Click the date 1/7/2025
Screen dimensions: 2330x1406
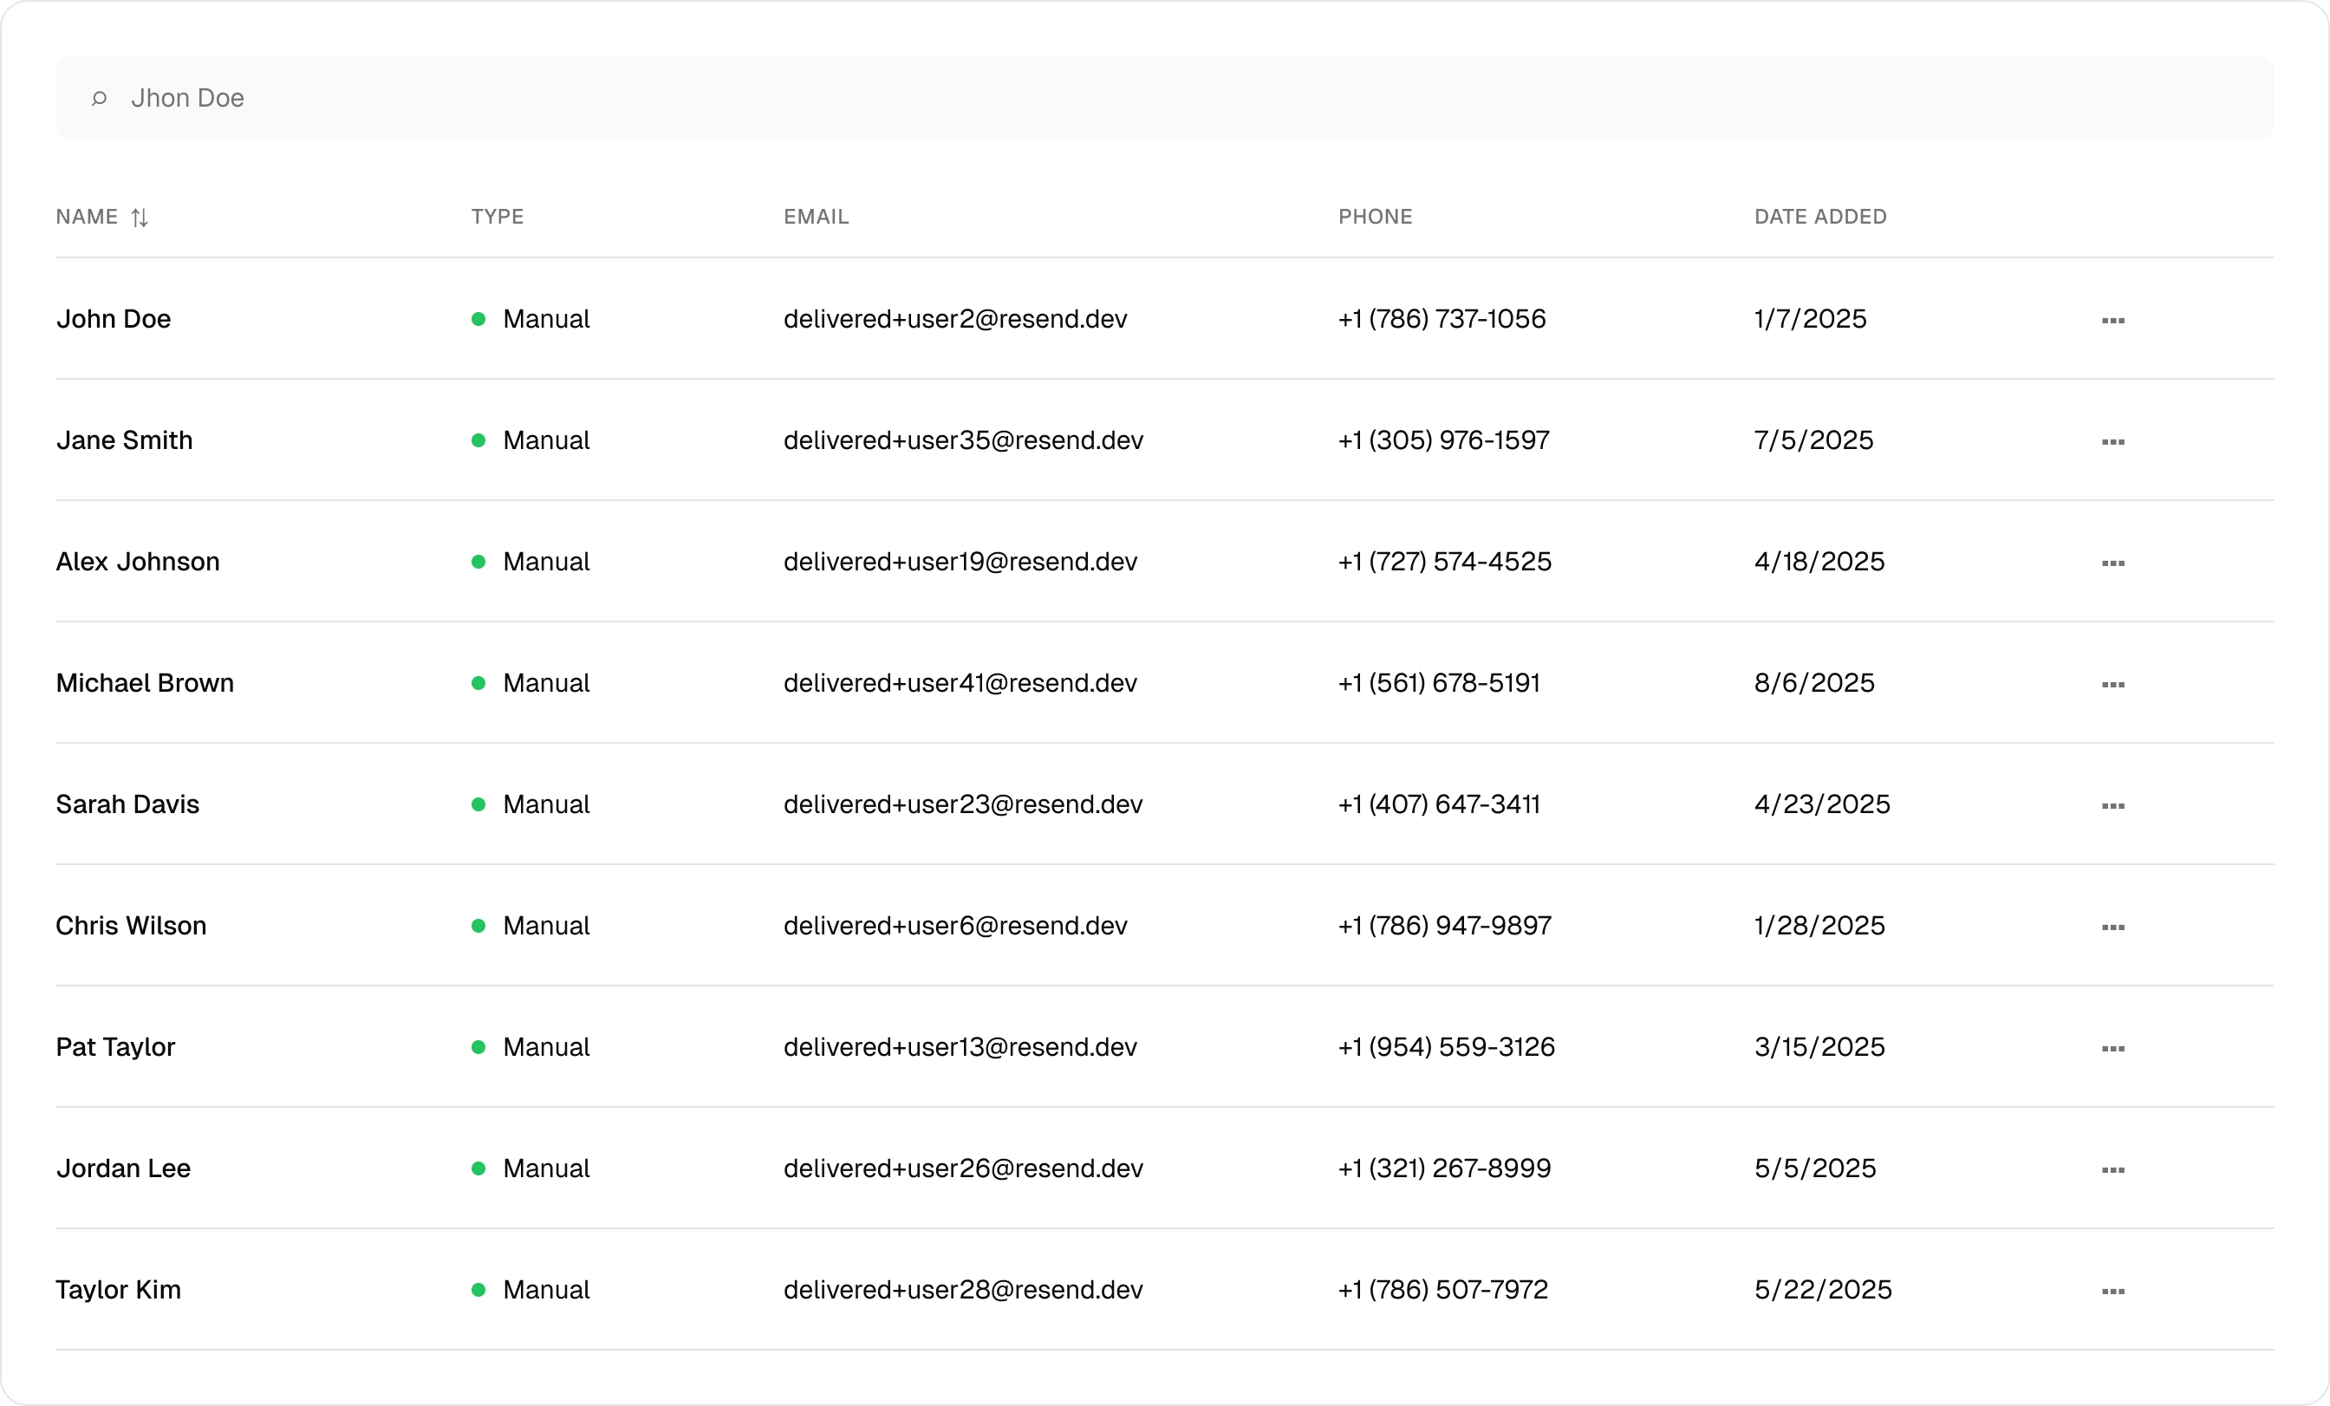(1810, 319)
